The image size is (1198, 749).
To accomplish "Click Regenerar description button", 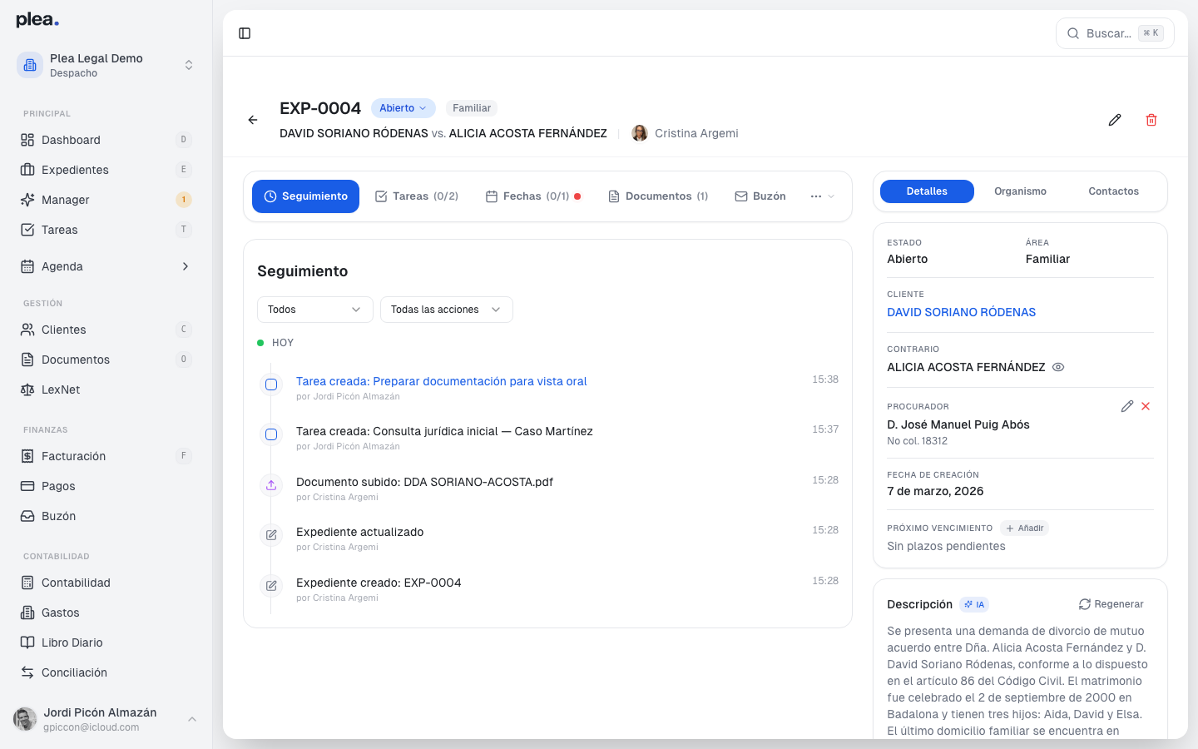I will [1111, 604].
